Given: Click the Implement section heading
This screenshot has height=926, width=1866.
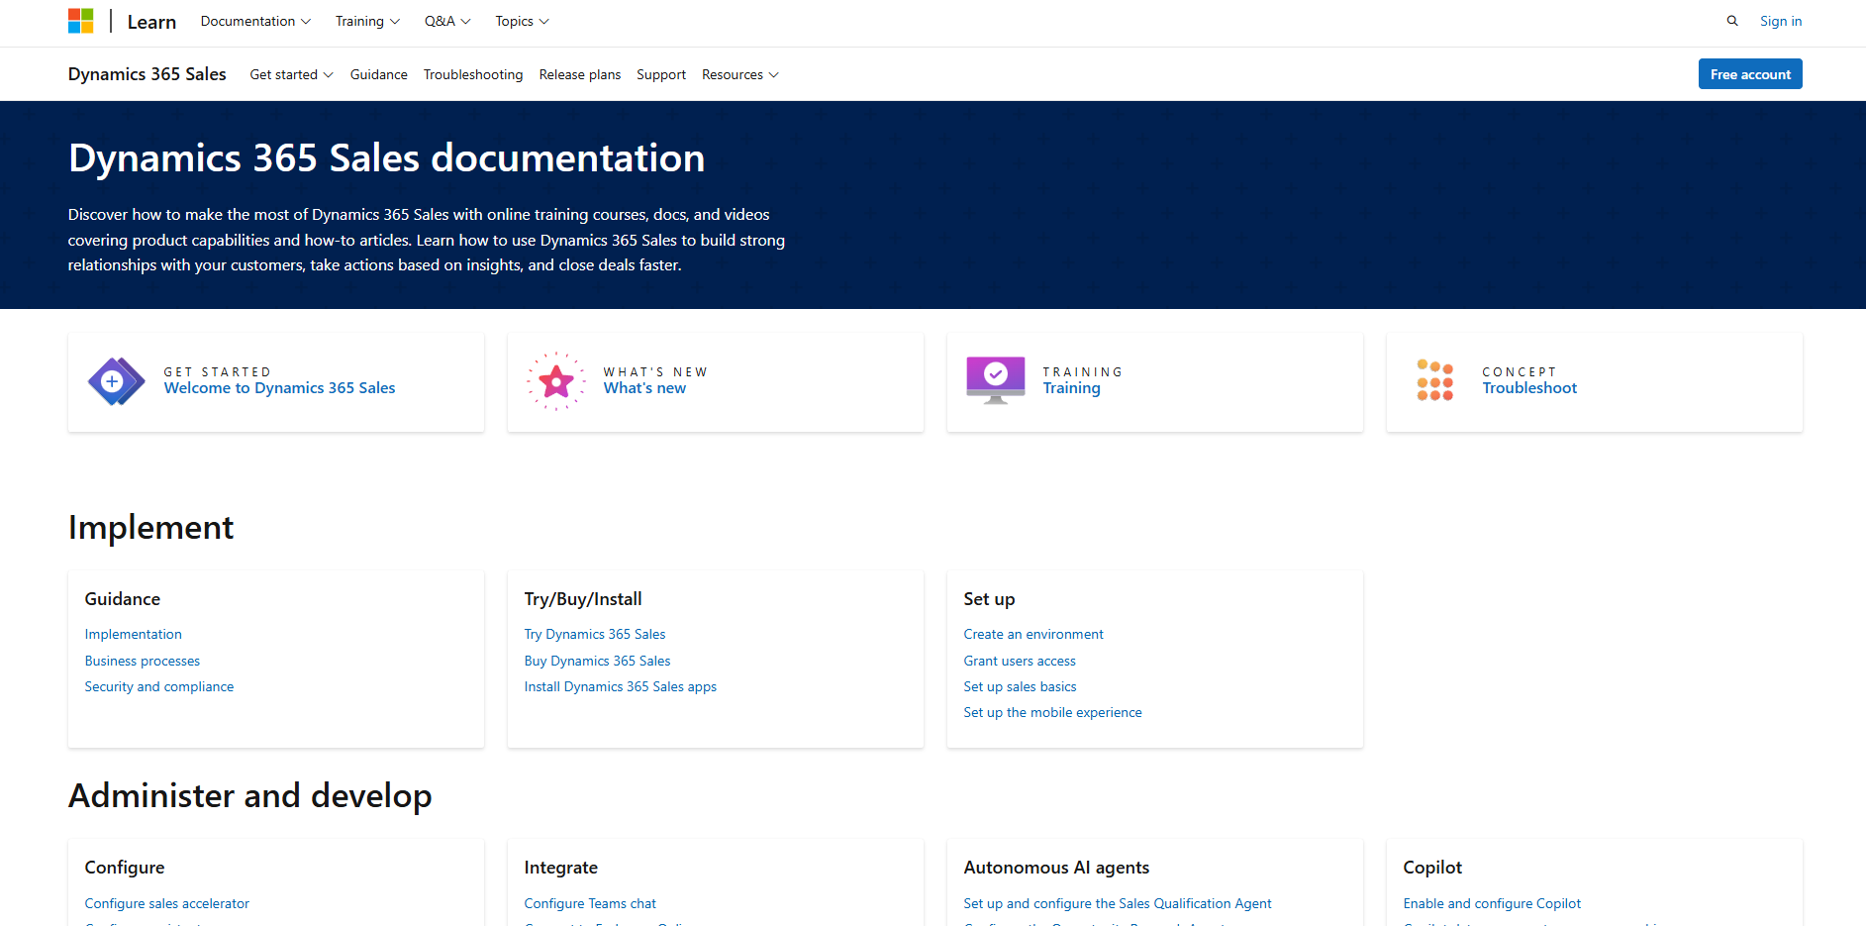Looking at the screenshot, I should pyautogui.click(x=151, y=527).
